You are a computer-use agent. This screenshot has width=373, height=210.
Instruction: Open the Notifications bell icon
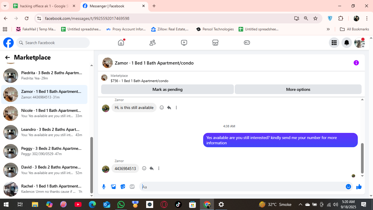click(x=347, y=43)
